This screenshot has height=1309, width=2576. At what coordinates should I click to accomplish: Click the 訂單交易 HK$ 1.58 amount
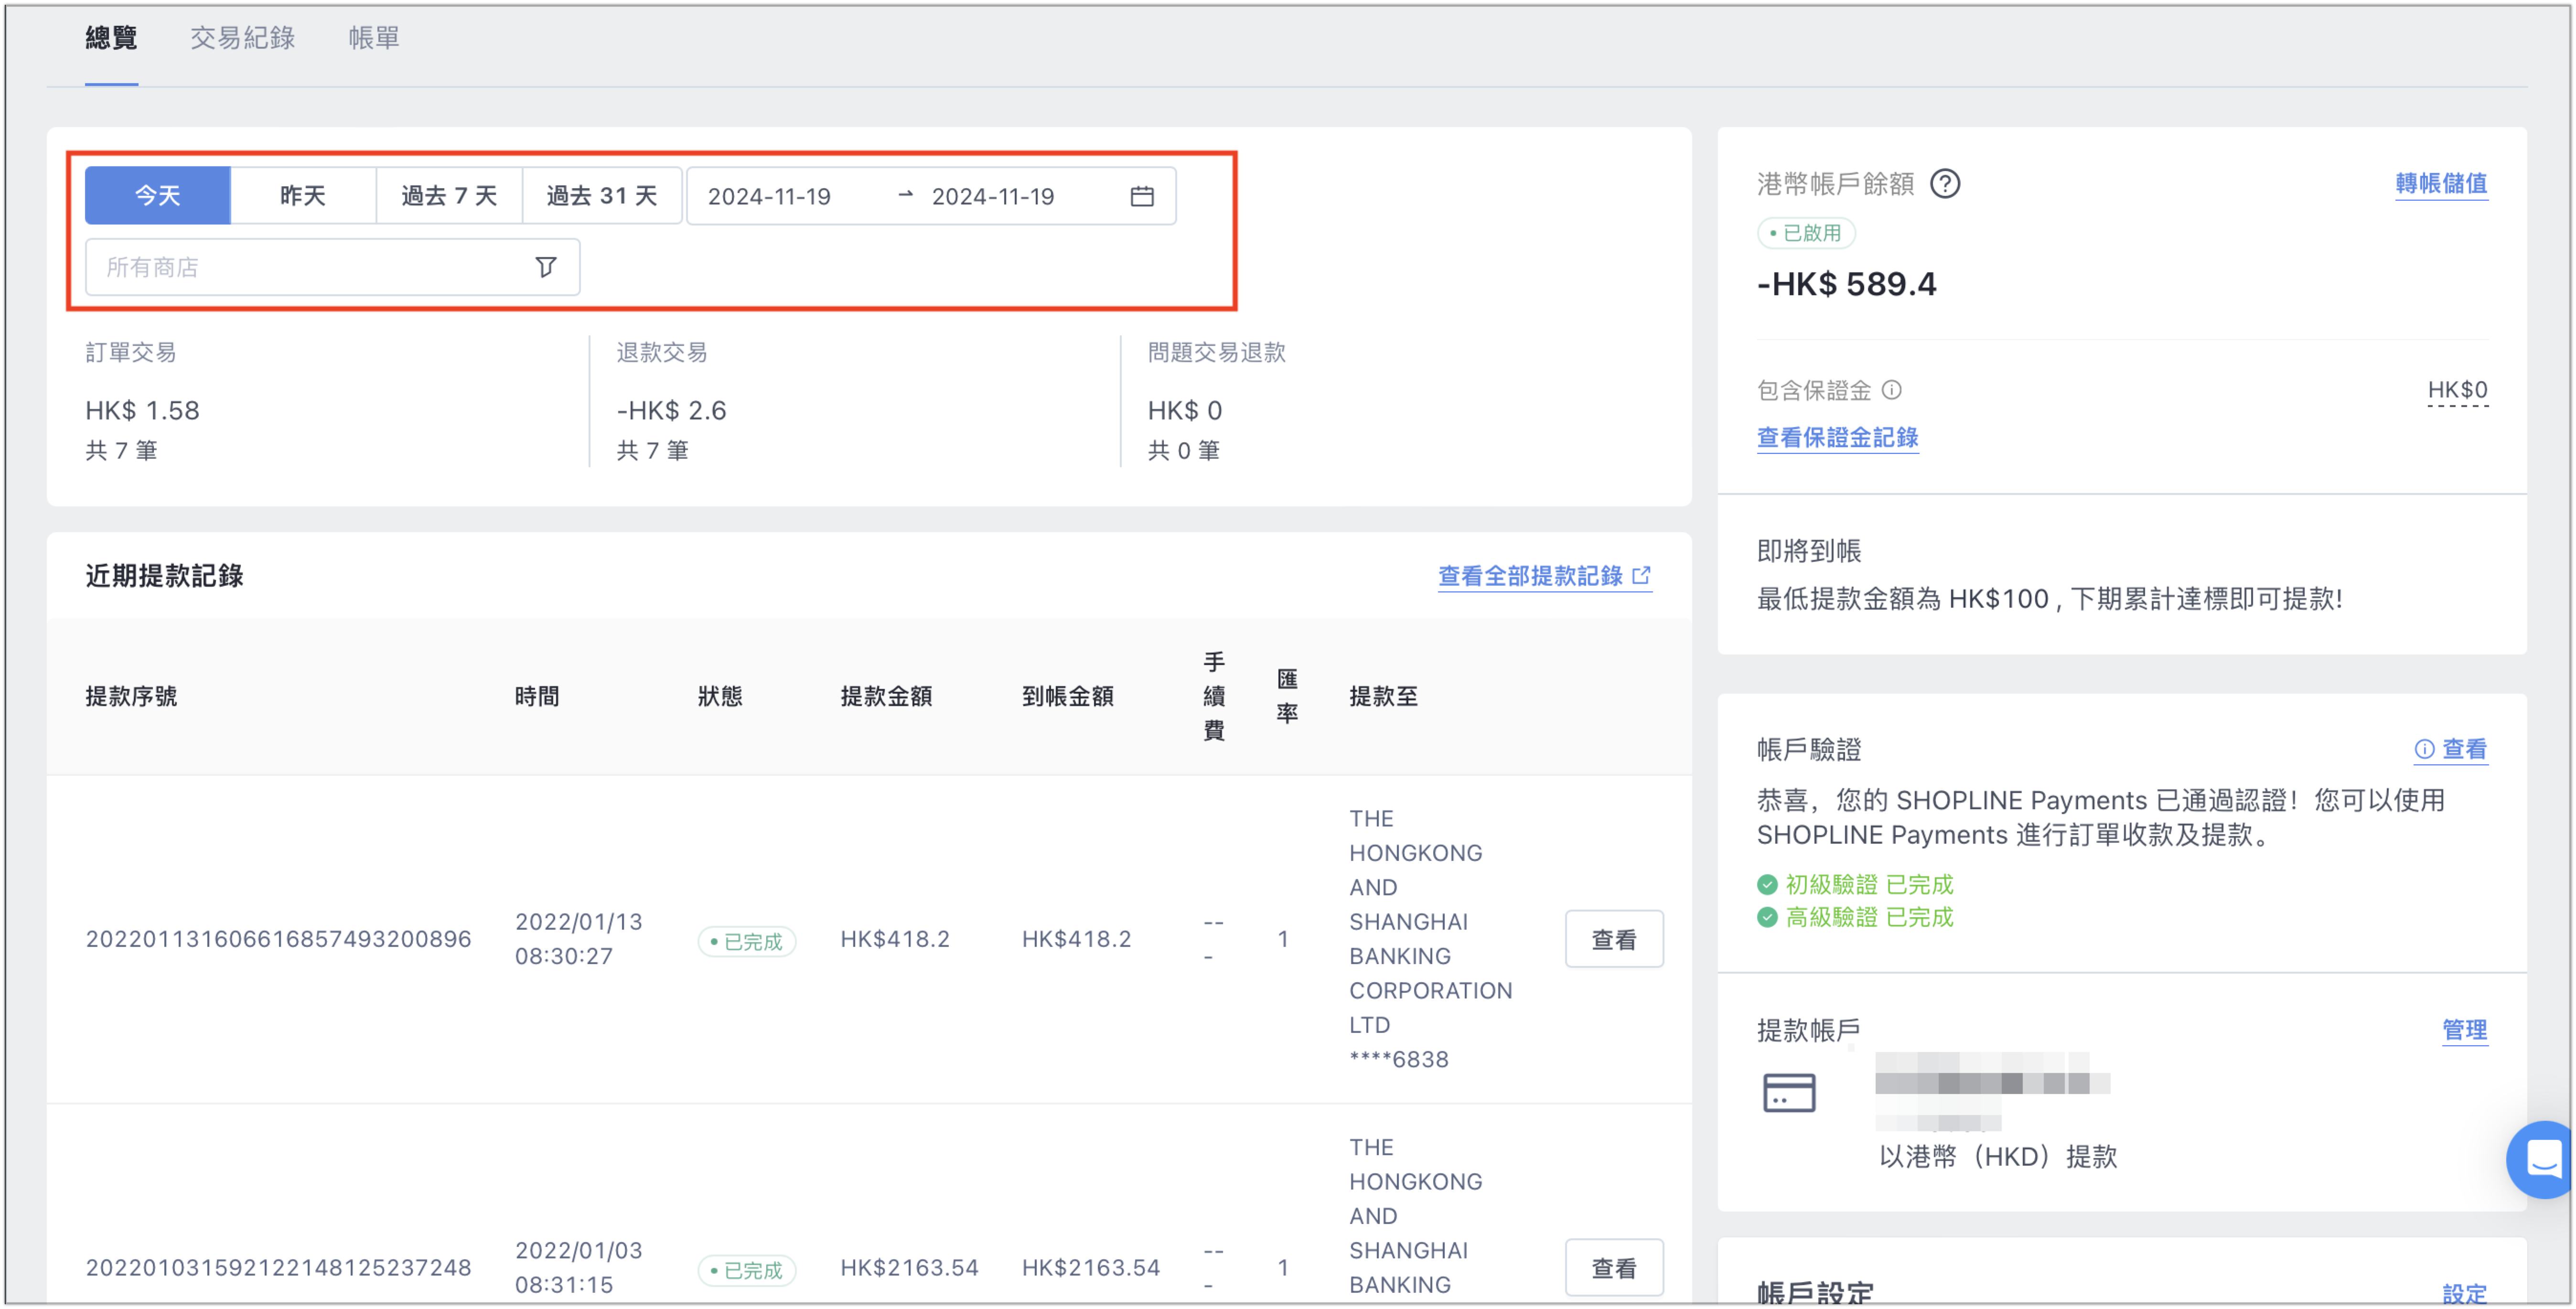(x=142, y=411)
